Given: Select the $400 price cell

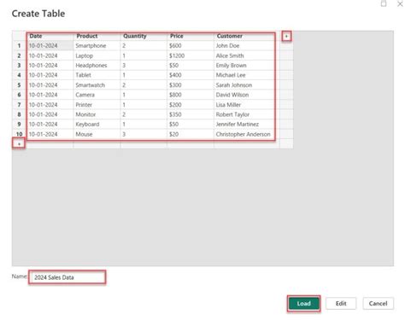Looking at the screenshot, I should (x=191, y=75).
